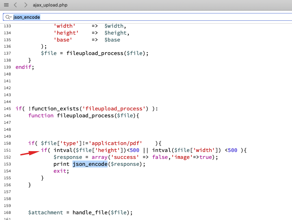Image resolution: width=292 pixels, height=220 pixels.
Task: Click the highlighted json_encode match on line 153
Action: pos(90,164)
